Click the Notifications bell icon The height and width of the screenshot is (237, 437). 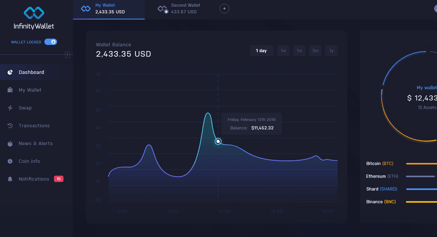click(x=10, y=179)
